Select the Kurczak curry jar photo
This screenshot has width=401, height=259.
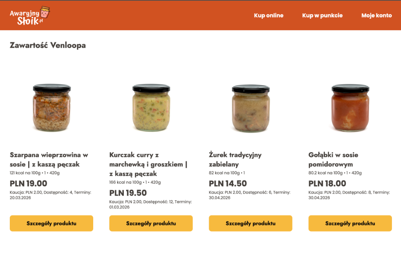click(151, 108)
